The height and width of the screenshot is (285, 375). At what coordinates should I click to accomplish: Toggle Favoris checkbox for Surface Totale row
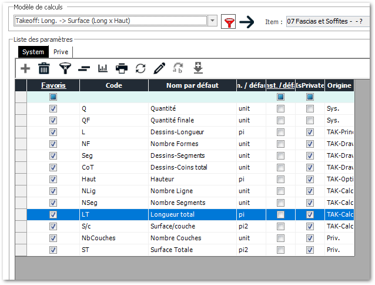(53, 250)
